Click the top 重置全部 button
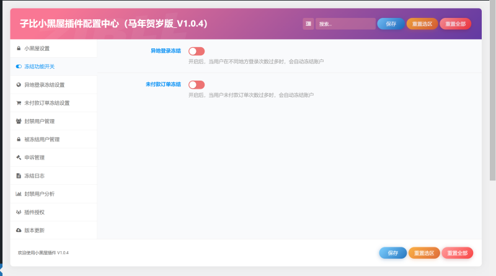496x276 pixels. (x=456, y=24)
